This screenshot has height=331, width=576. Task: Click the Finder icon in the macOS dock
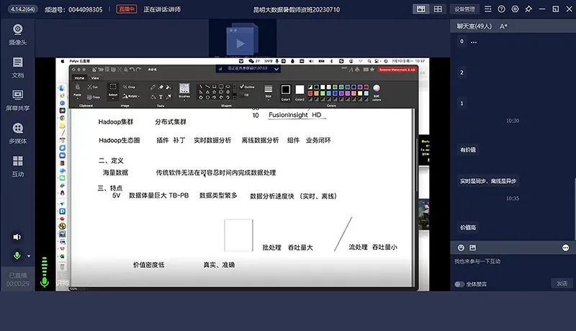[62, 88]
